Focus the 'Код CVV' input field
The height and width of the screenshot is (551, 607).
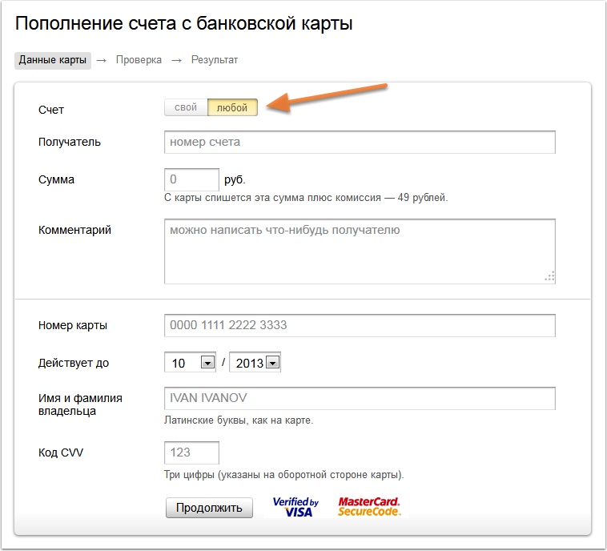(x=191, y=452)
